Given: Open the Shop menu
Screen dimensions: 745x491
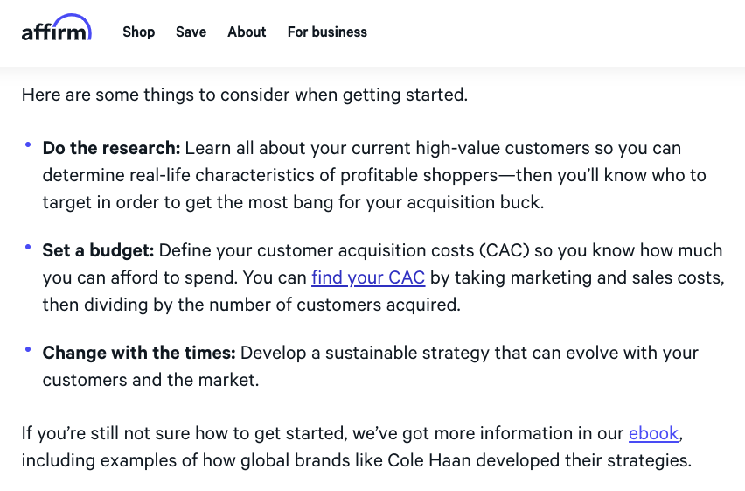Looking at the screenshot, I should pyautogui.click(x=138, y=32).
